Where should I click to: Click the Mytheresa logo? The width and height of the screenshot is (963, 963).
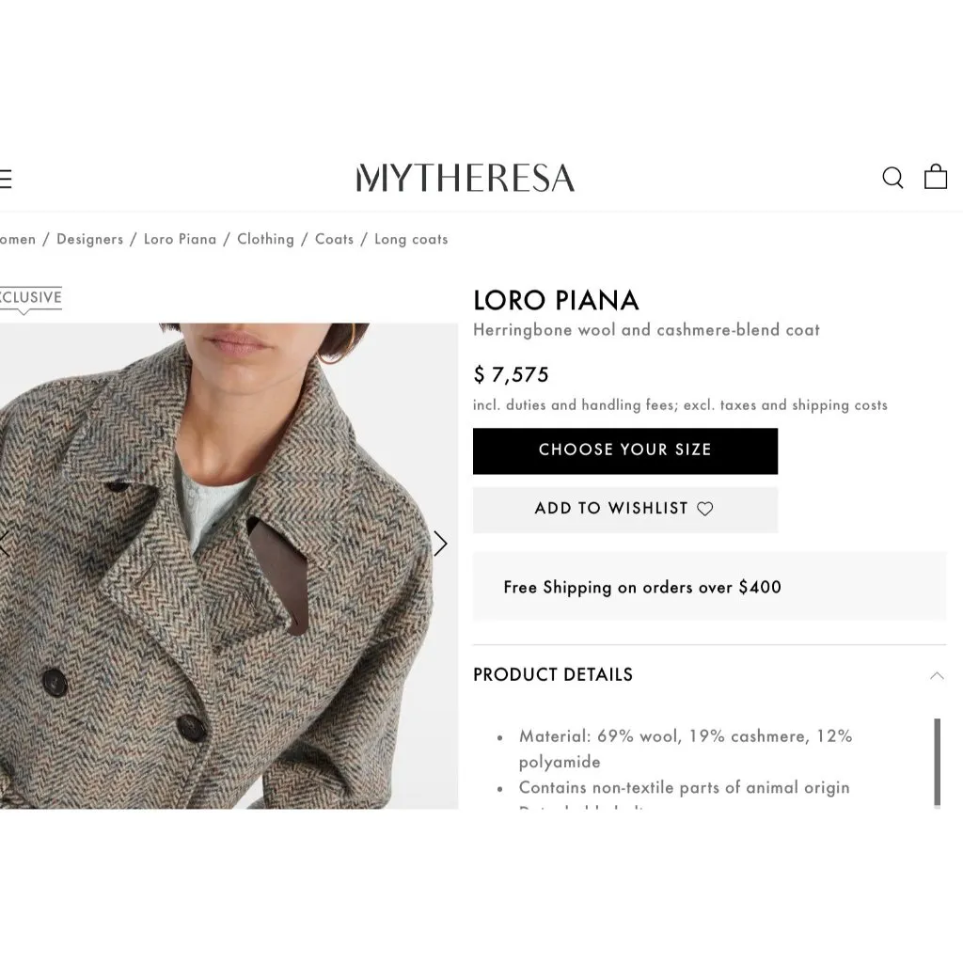coord(467,177)
